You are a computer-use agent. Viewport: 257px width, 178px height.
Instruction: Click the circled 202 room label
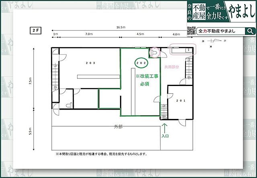(x=141, y=63)
